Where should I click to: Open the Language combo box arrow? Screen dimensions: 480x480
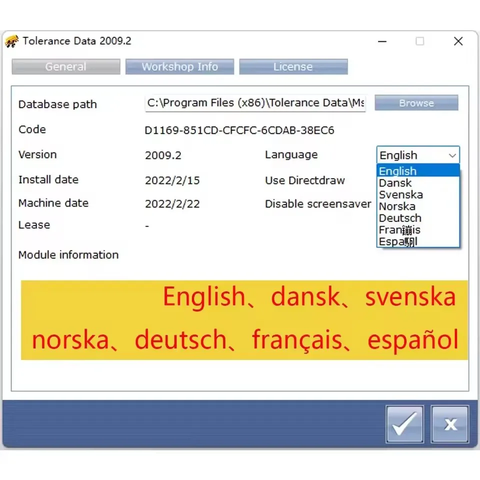tap(453, 155)
